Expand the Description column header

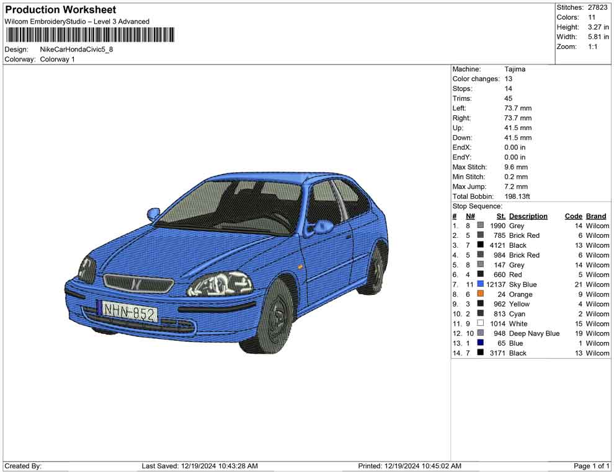(528, 216)
